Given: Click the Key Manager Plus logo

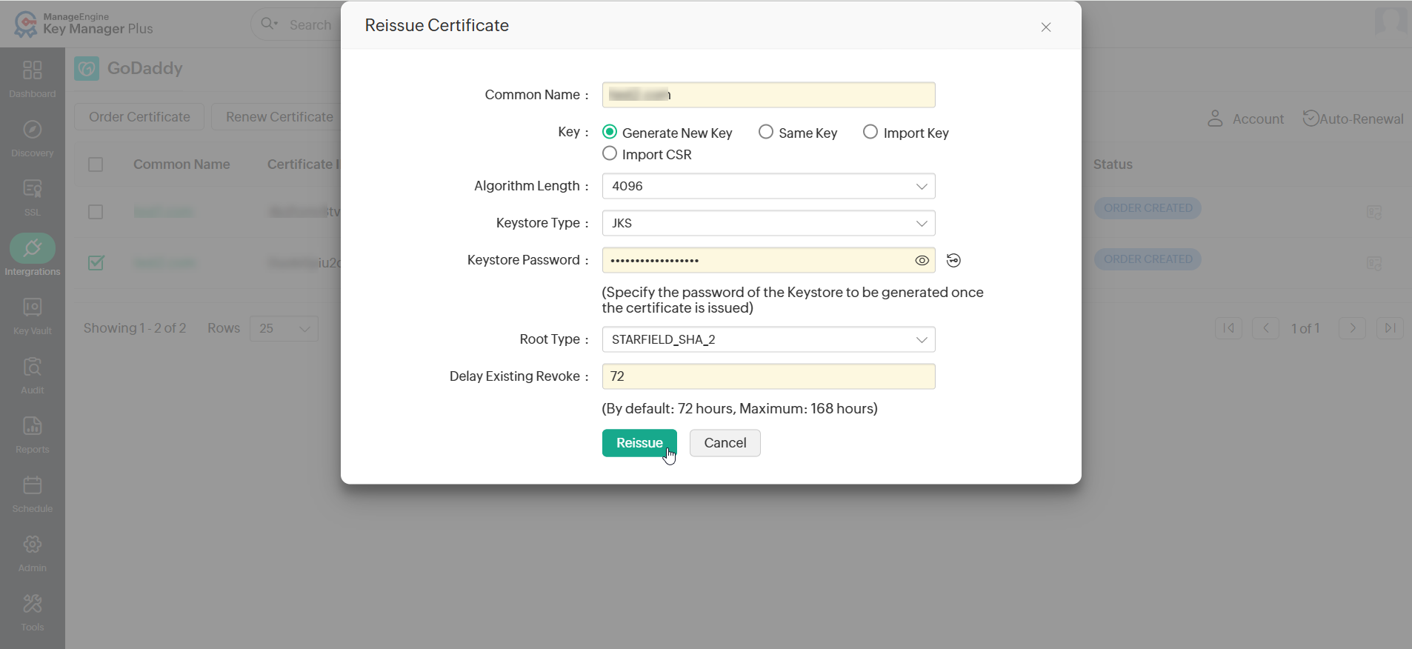Looking at the screenshot, I should tap(84, 24).
